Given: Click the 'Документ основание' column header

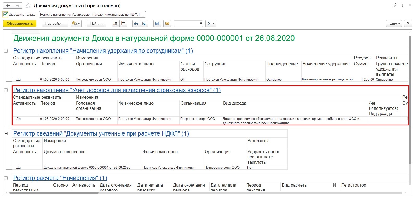Looking at the screenshot, I should pyautogui.click(x=92, y=157).
